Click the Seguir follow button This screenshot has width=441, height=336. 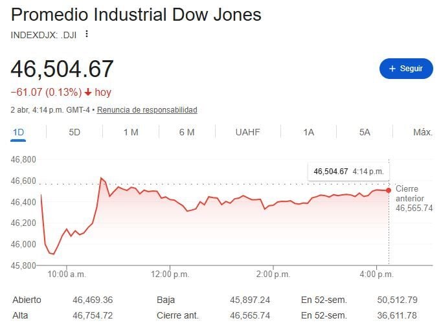(x=406, y=69)
